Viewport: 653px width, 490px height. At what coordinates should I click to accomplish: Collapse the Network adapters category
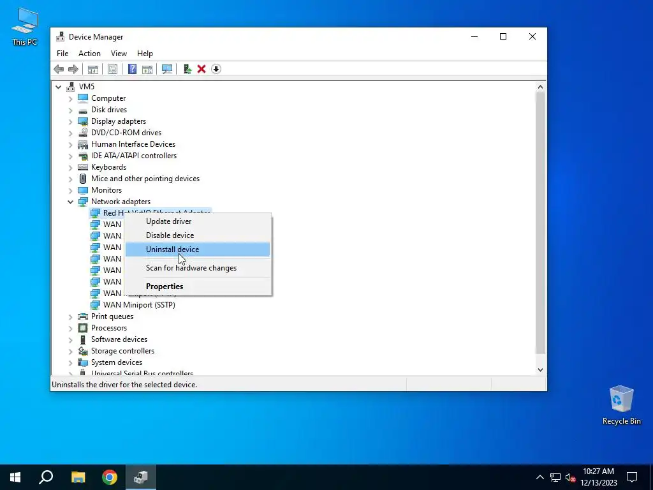(x=70, y=202)
